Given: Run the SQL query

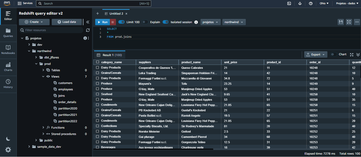Looking at the screenshot, I should 102,22.
